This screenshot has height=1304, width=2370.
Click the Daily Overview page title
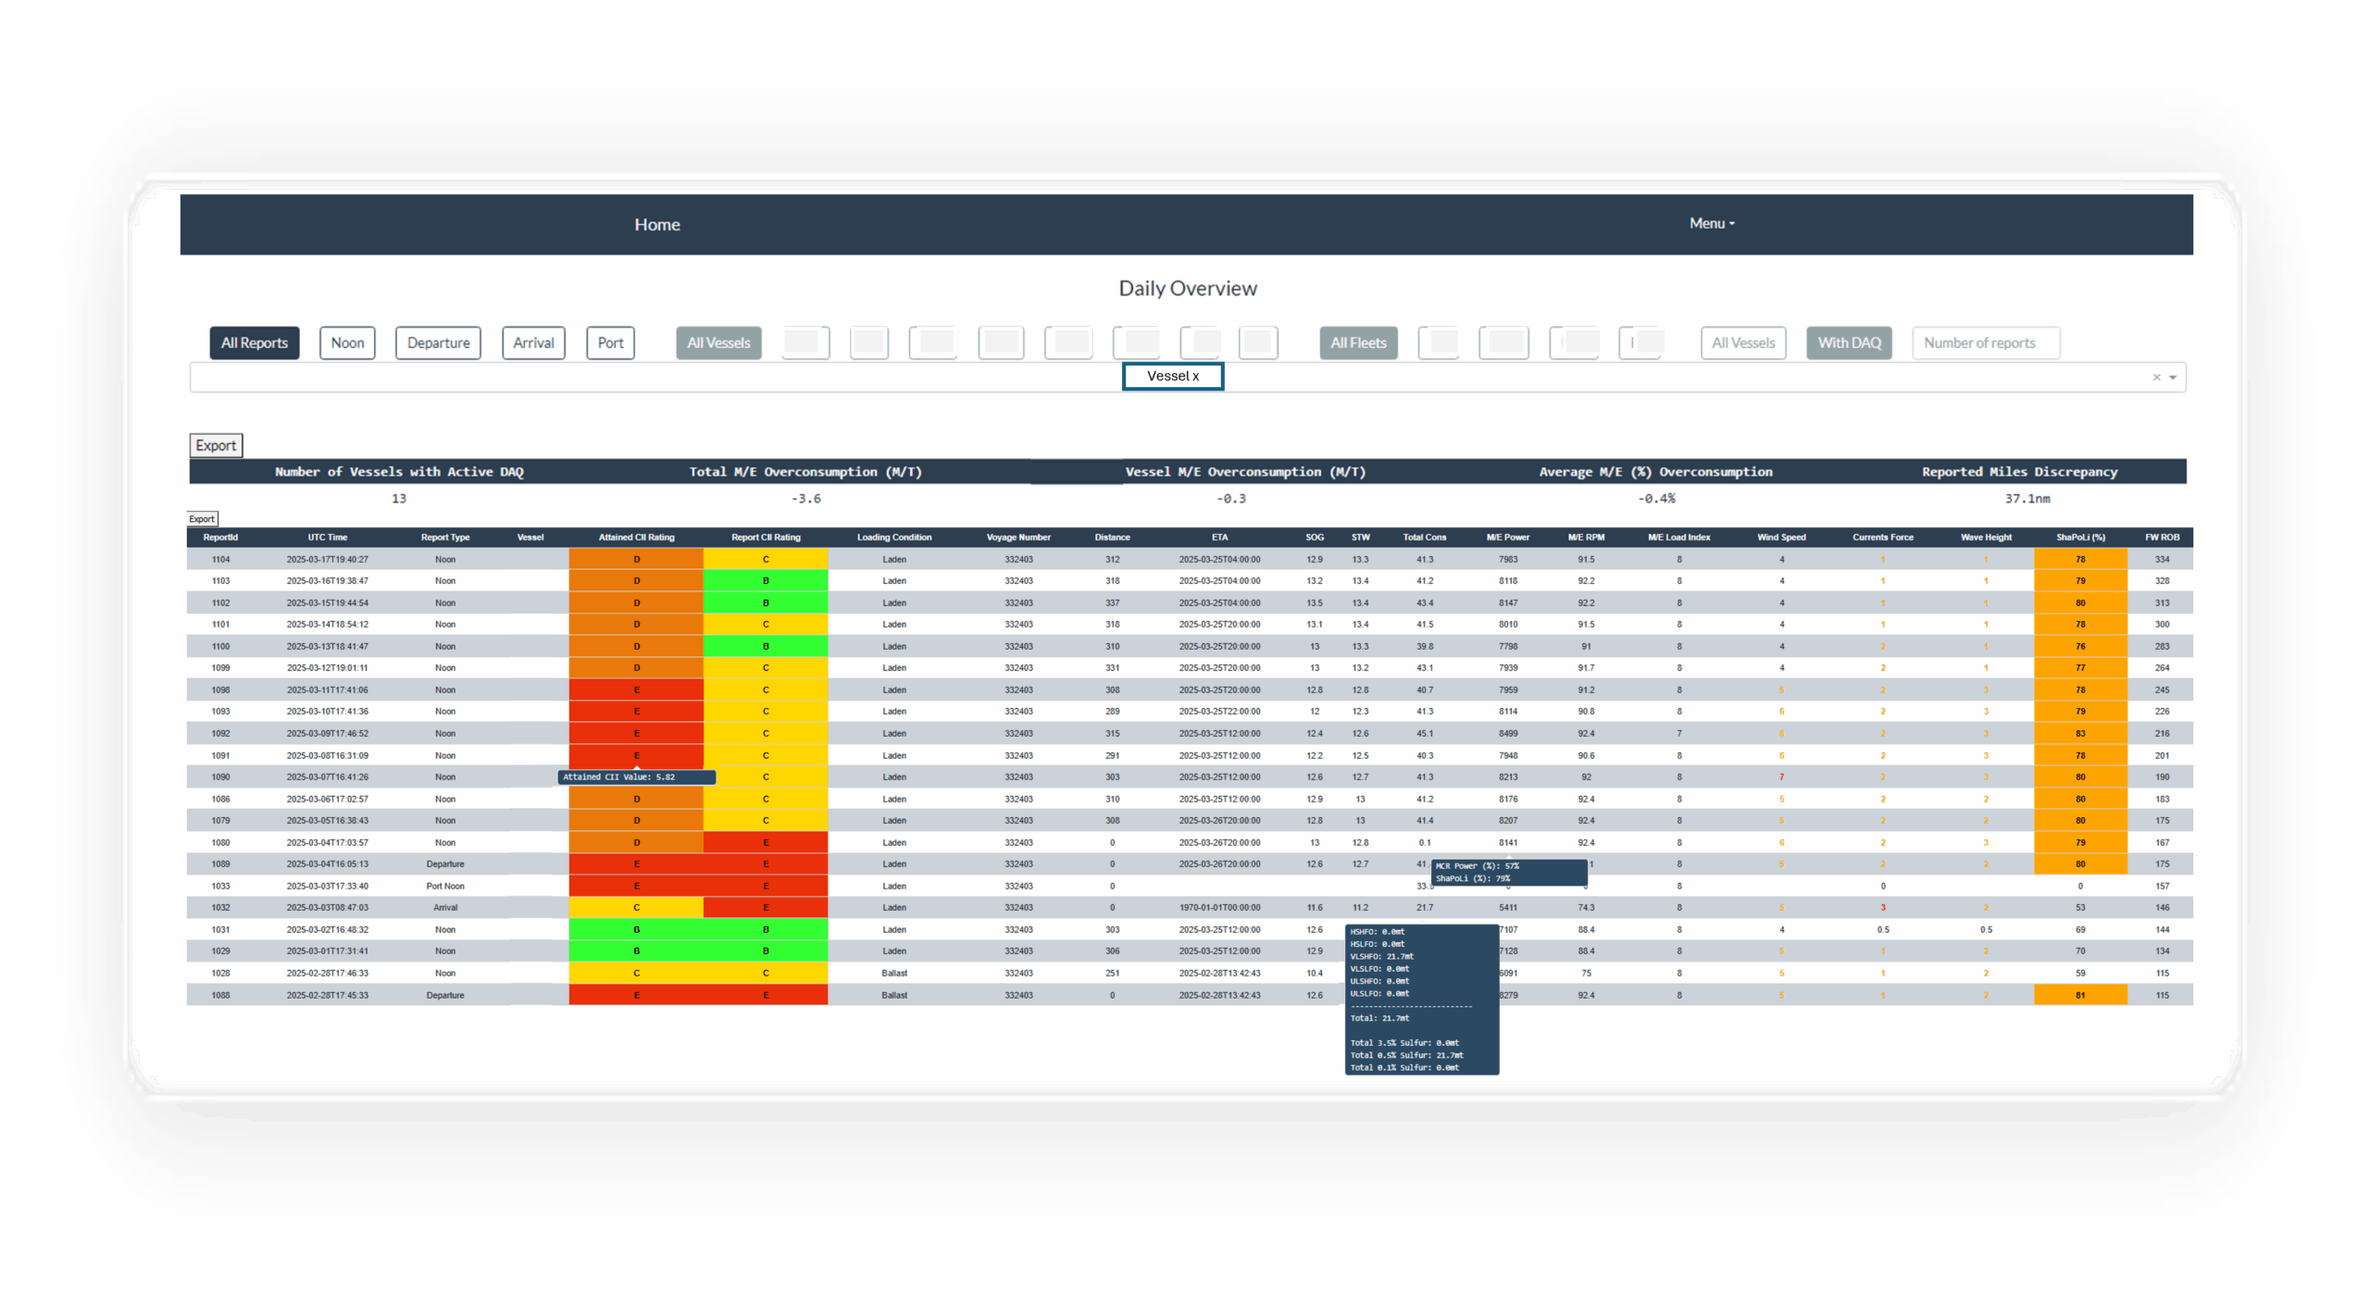coord(1188,289)
